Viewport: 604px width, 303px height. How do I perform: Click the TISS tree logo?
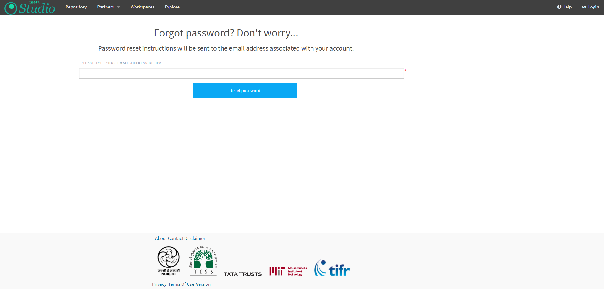(203, 261)
